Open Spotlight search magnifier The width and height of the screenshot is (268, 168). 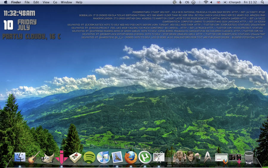262,2
